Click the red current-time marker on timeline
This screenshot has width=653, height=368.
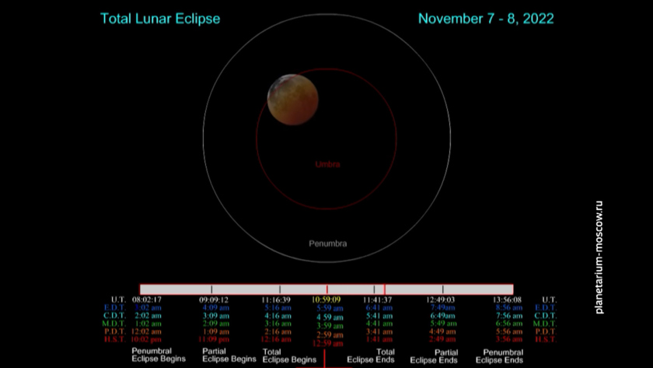[326, 289]
